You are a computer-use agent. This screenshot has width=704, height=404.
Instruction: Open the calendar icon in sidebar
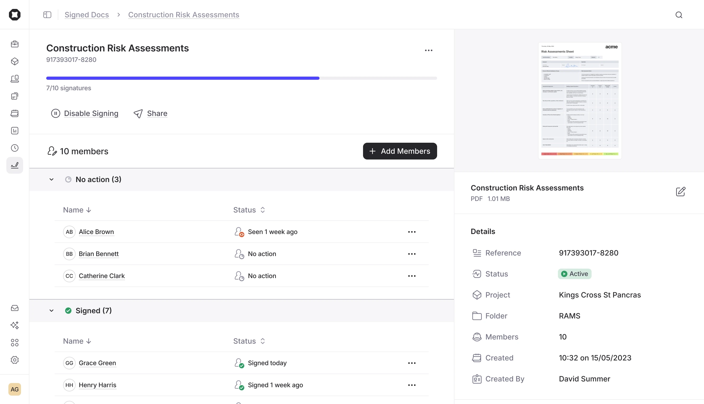coord(15,113)
